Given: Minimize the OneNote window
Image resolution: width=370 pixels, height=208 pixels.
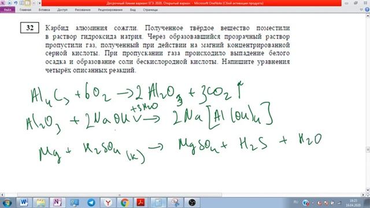Looking at the screenshot, I should [346, 3].
